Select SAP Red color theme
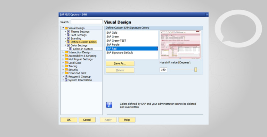 click(132, 49)
